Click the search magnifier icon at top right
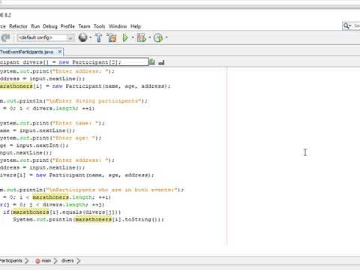 tap(346, 25)
